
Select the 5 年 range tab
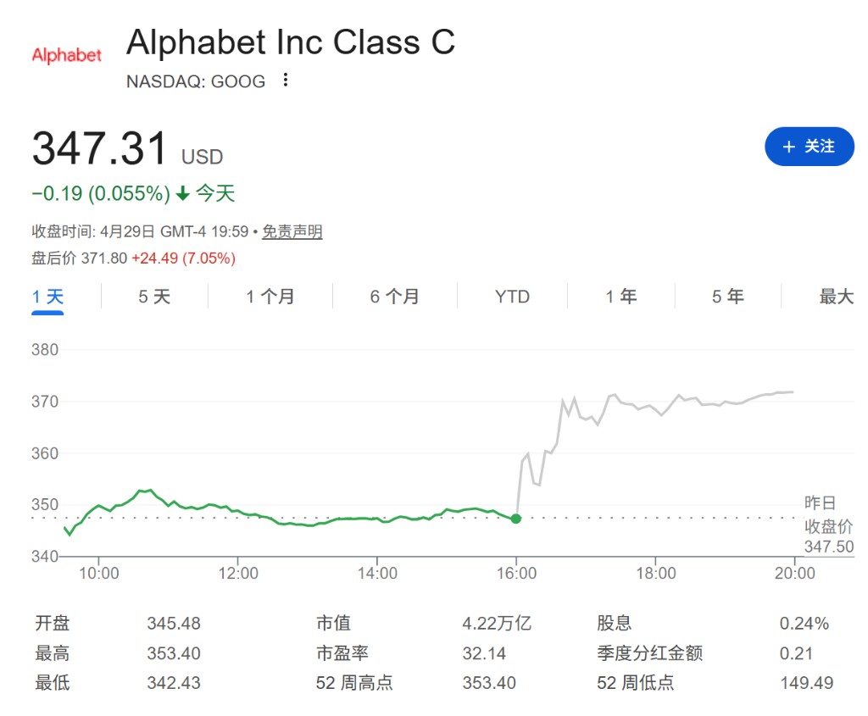tap(727, 297)
